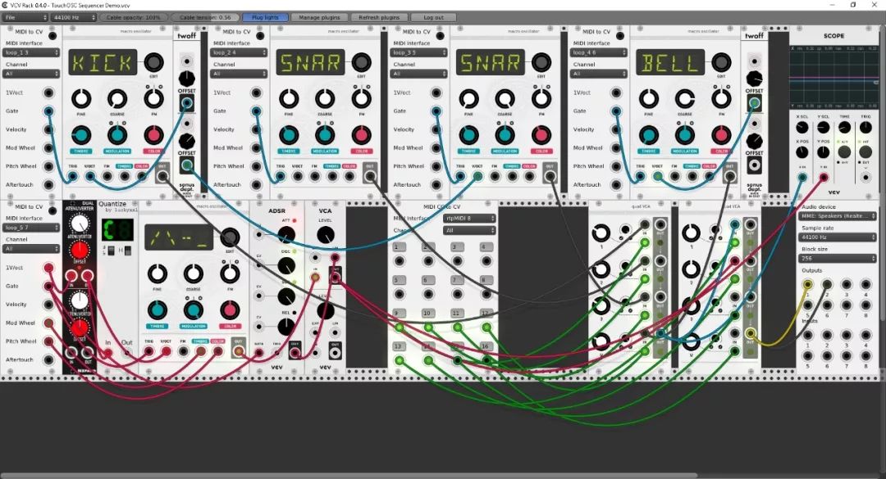Click upper OFFSET knob on first twoff module

pos(186,79)
